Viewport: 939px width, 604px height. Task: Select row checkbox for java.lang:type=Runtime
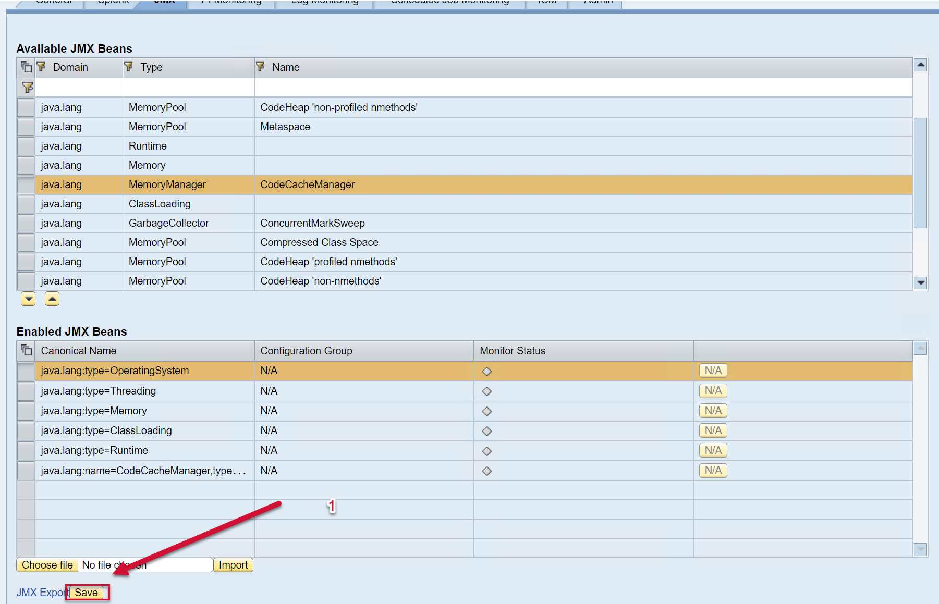(26, 451)
